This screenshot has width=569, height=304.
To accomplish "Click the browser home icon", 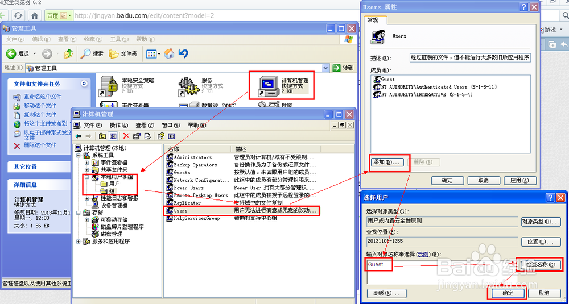I will pos(35,15).
